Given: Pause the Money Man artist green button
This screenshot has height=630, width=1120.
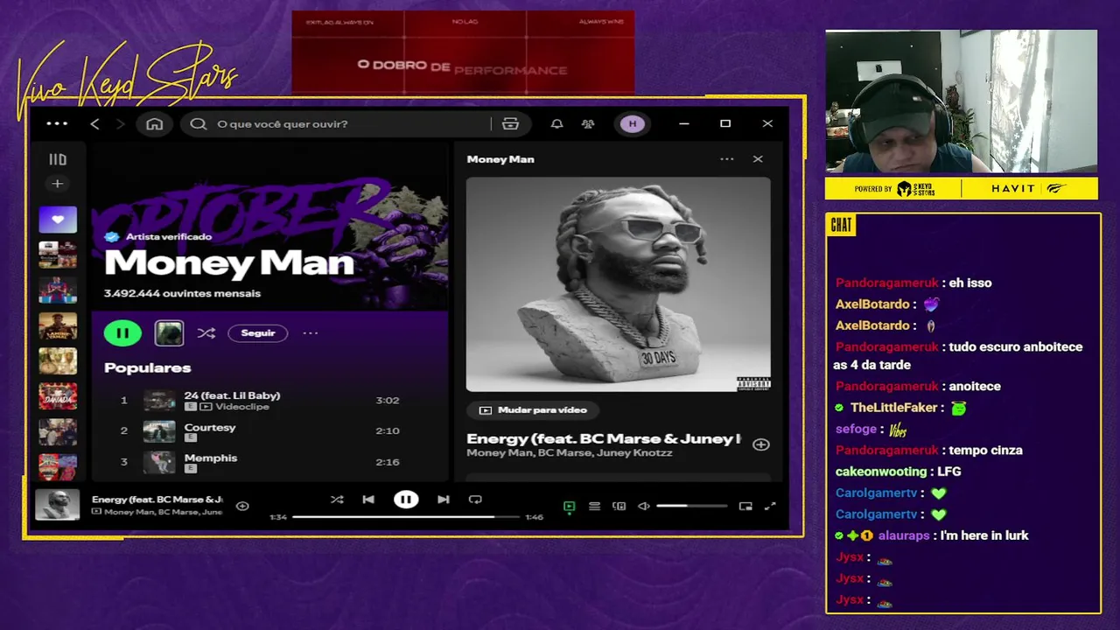Looking at the screenshot, I should [122, 332].
